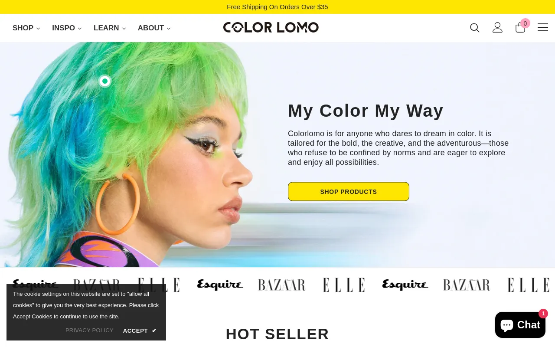Click the first Esquire logo in press strip

tap(35, 285)
